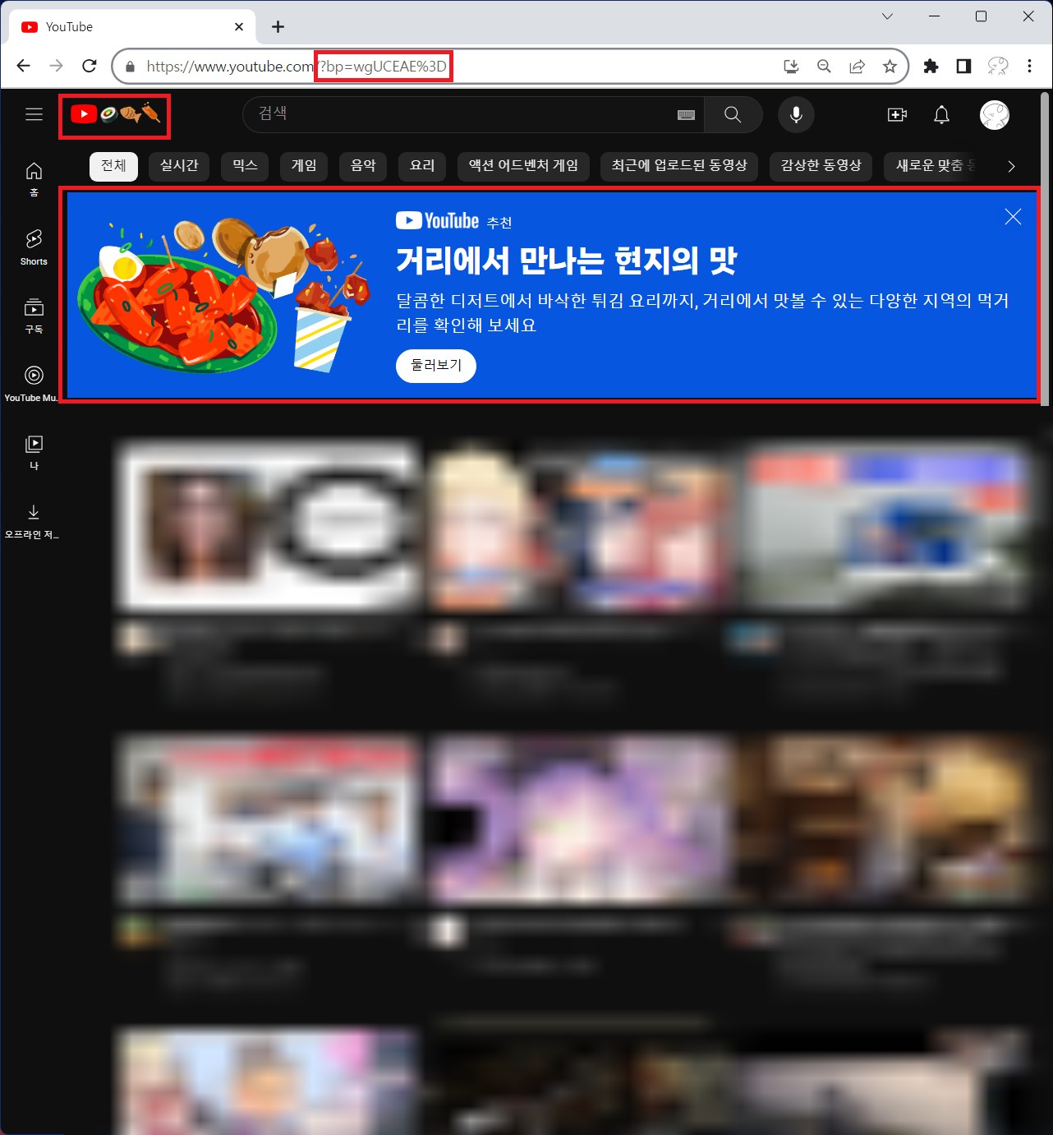This screenshot has width=1053, height=1135.
Task: Click the YouTube logo with food doodle
Action: point(115,114)
